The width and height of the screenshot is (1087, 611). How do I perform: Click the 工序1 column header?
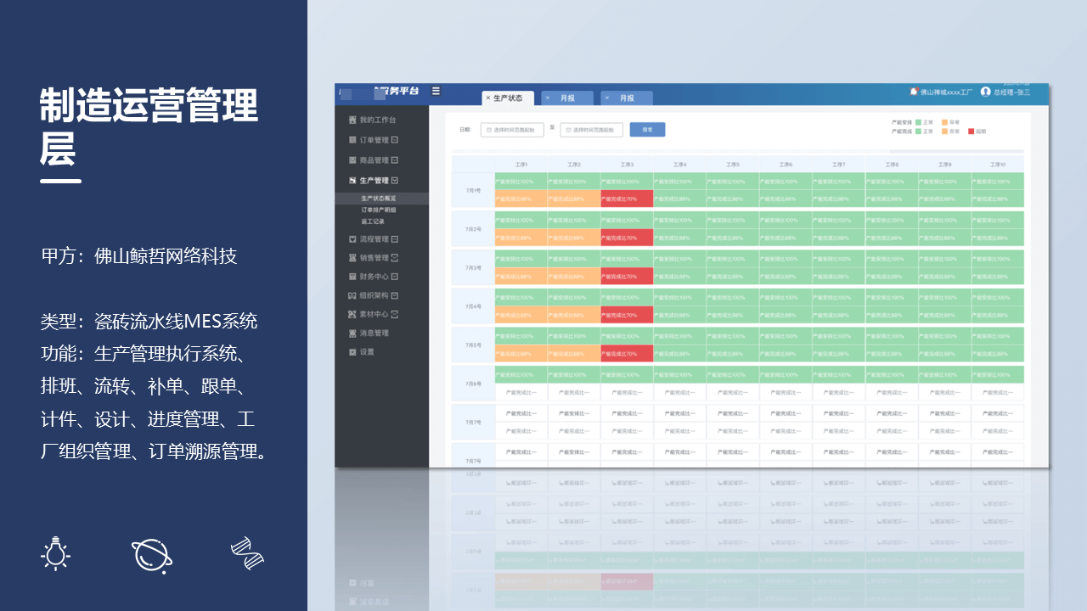521,165
